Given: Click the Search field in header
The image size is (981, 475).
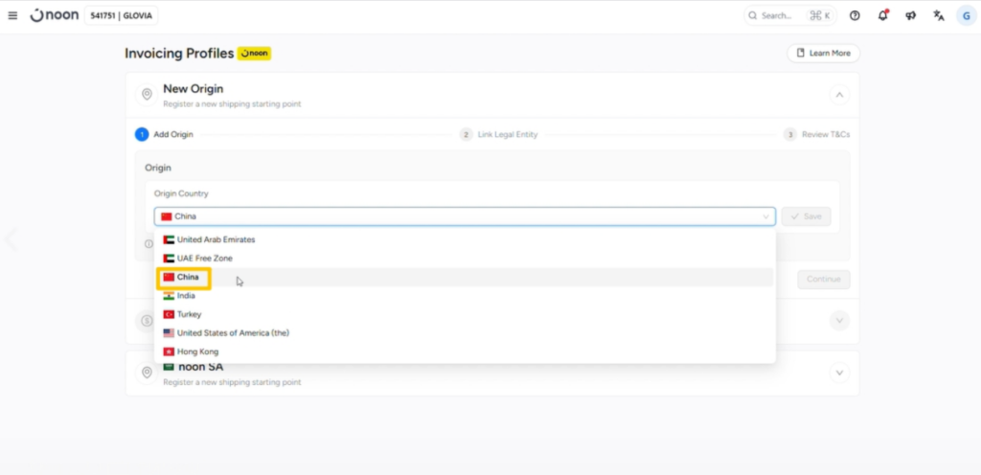Looking at the screenshot, I should tap(789, 15).
